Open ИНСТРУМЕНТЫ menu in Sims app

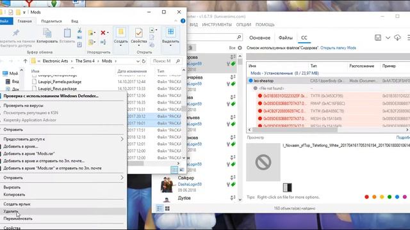click(x=217, y=24)
